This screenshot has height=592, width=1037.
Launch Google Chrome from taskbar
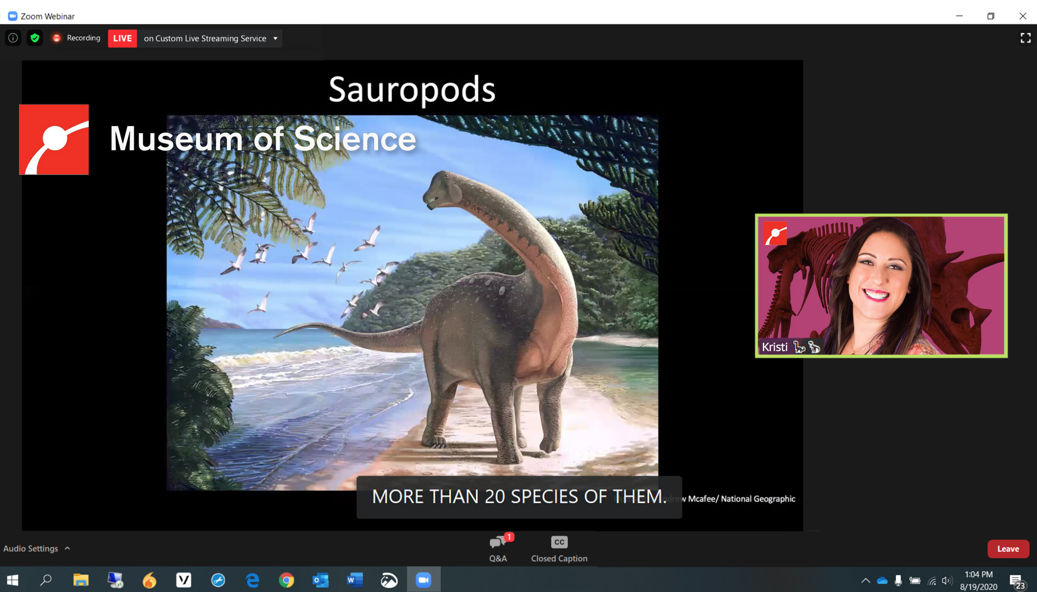click(286, 580)
